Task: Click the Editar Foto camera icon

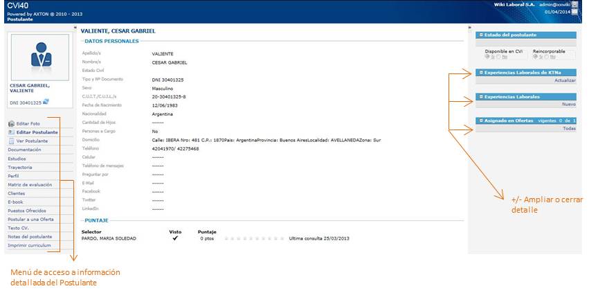Action: pyautogui.click(x=11, y=123)
